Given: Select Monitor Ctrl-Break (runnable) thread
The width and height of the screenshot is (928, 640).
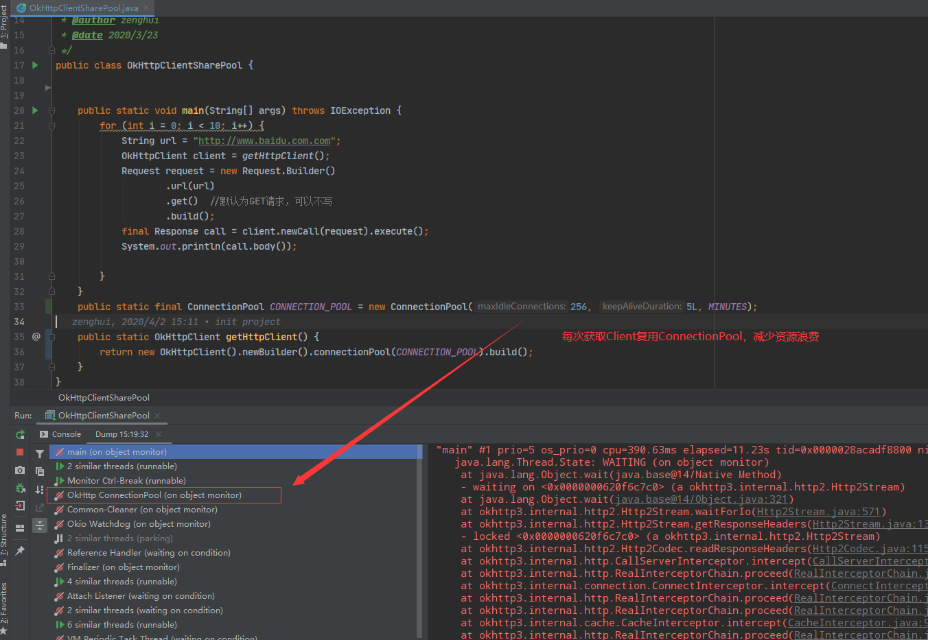Looking at the screenshot, I should pyautogui.click(x=234, y=480).
